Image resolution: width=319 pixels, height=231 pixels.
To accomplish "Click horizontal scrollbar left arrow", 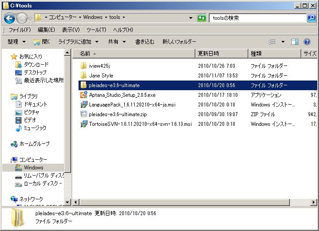I will tap(76, 202).
